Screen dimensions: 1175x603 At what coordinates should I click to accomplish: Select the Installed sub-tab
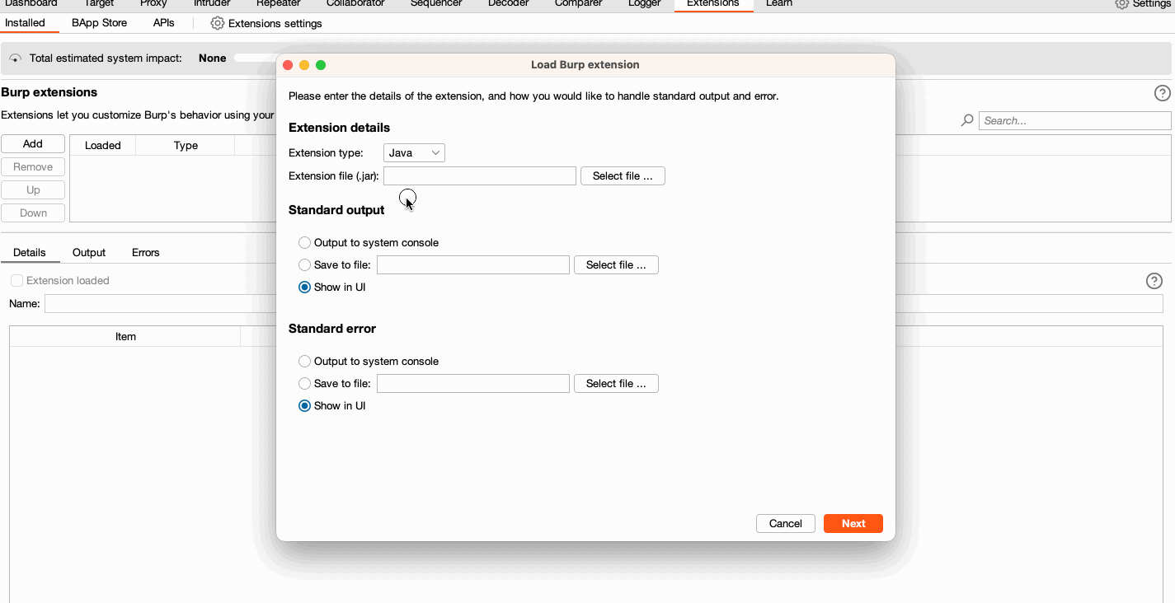tap(26, 23)
